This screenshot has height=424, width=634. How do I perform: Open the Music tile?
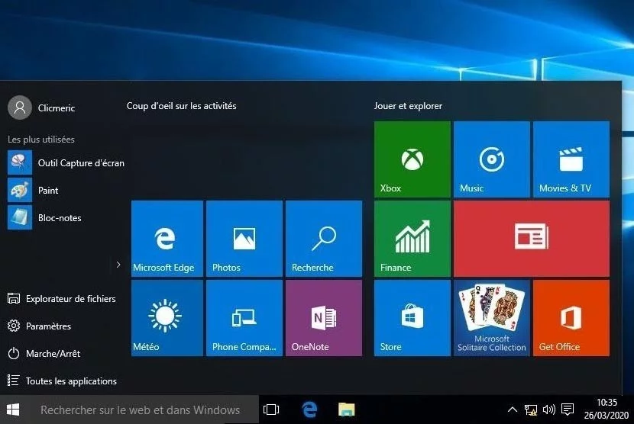pyautogui.click(x=492, y=159)
